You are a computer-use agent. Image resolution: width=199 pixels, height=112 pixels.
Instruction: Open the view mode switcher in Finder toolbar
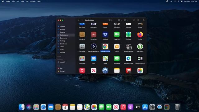pos(110,20)
